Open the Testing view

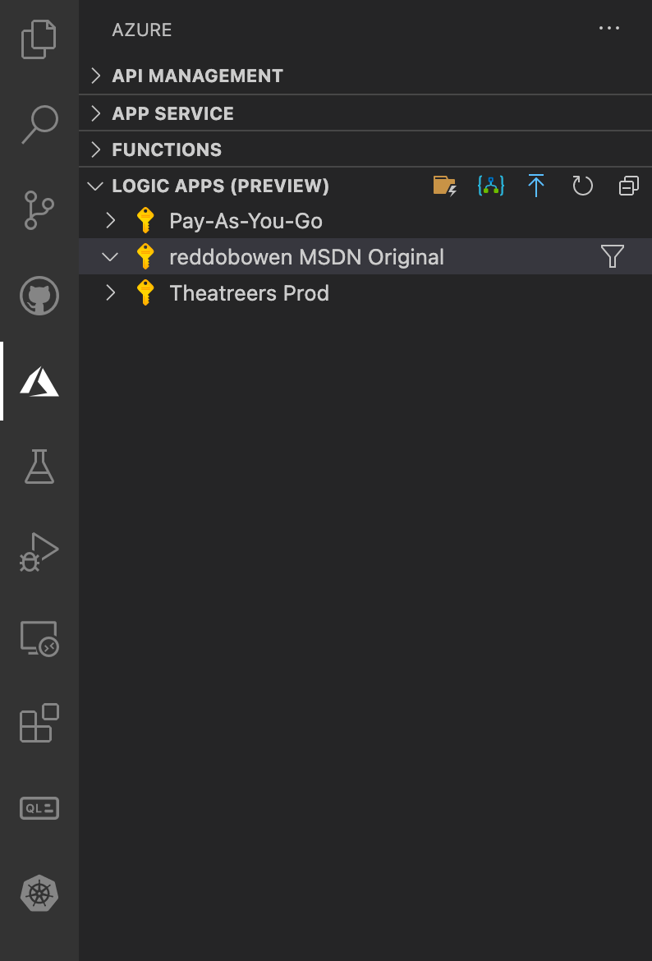click(39, 467)
